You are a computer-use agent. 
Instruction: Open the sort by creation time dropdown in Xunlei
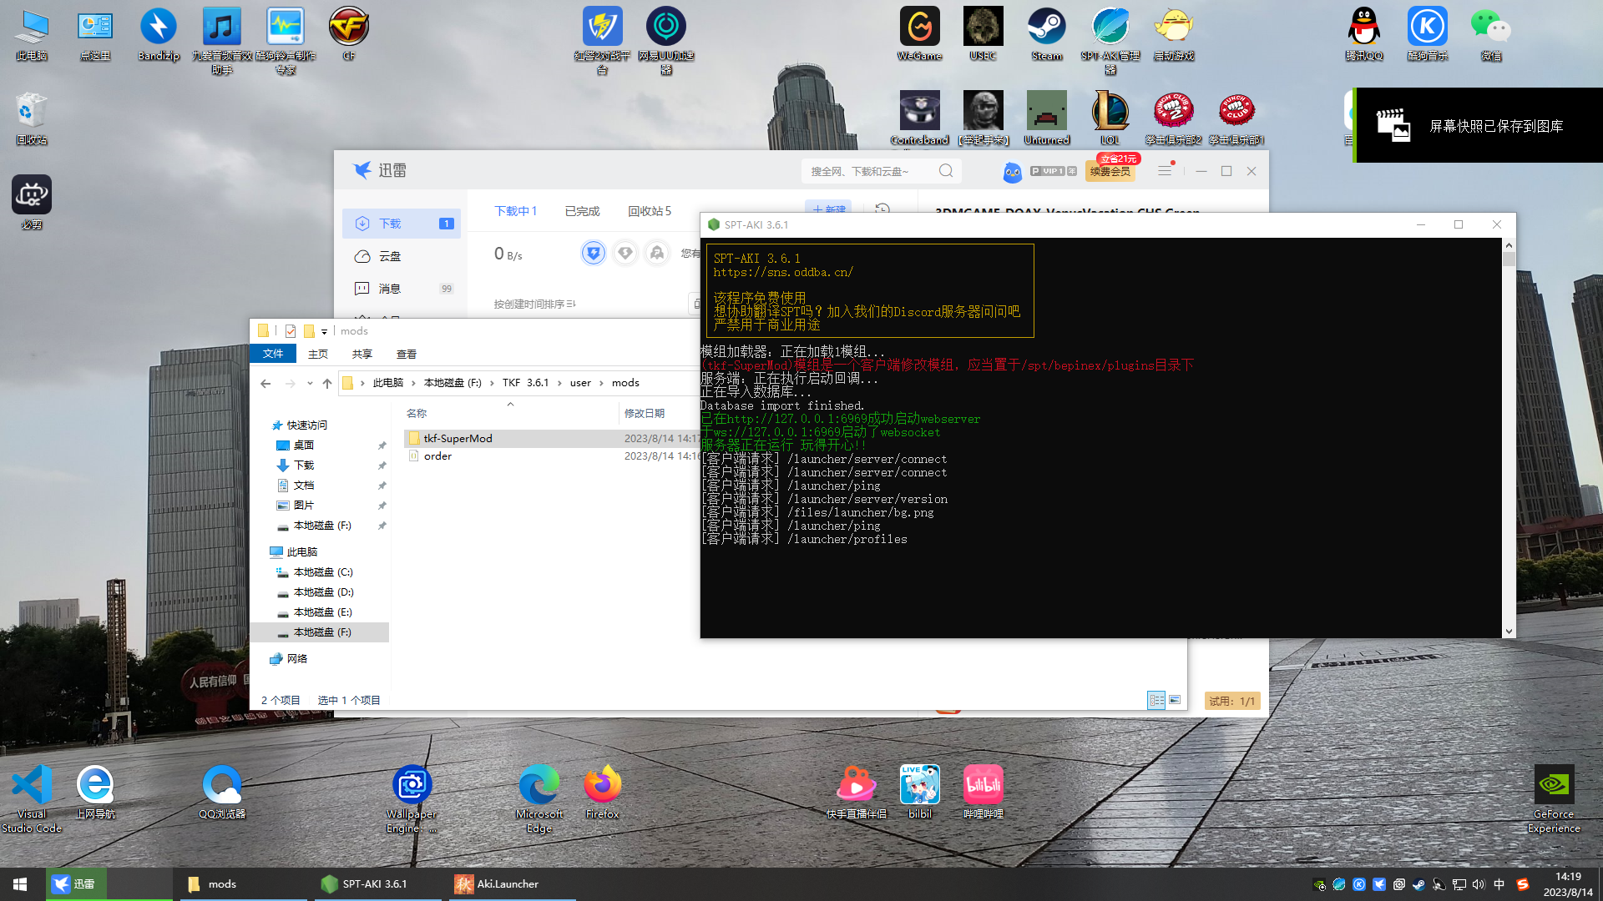[534, 305]
